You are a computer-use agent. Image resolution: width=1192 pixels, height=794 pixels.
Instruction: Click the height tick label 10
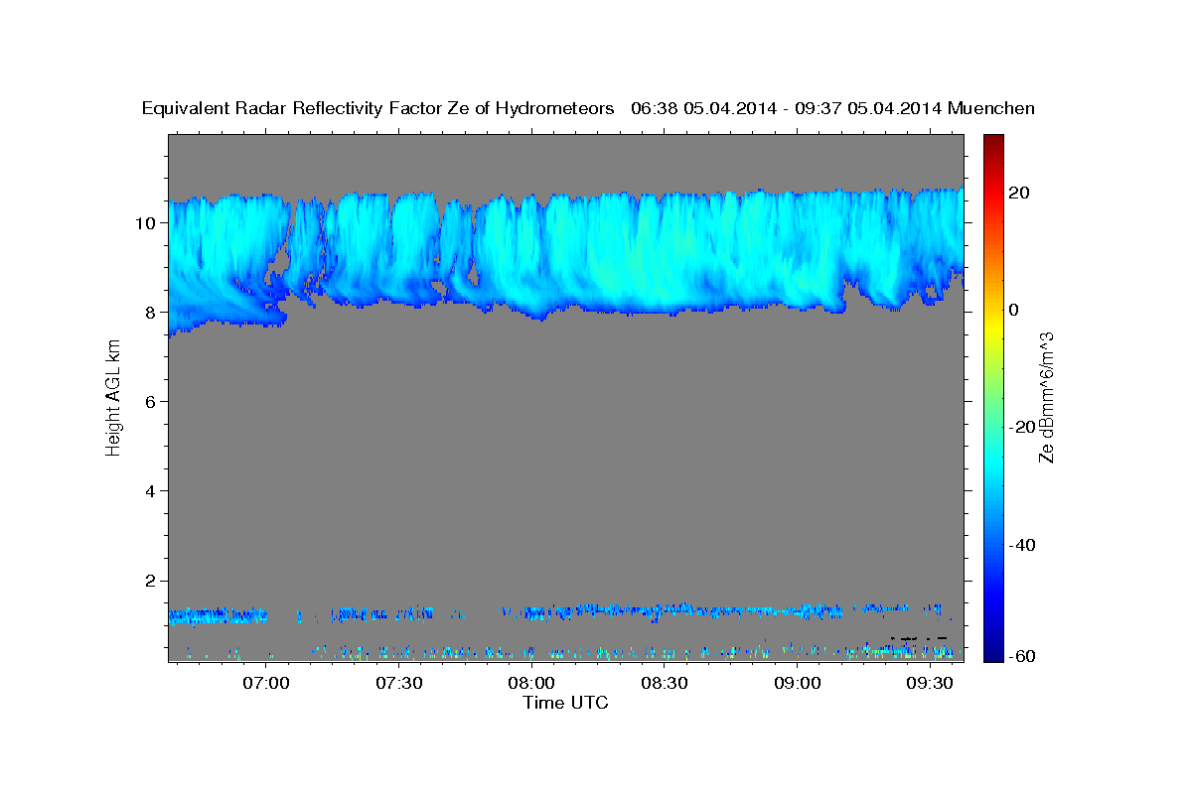click(x=147, y=222)
